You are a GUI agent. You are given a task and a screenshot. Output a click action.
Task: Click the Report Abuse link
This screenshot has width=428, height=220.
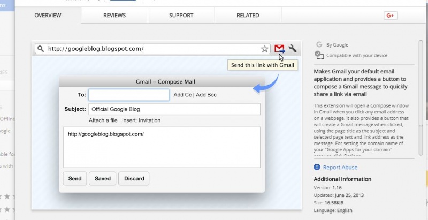coord(340,168)
